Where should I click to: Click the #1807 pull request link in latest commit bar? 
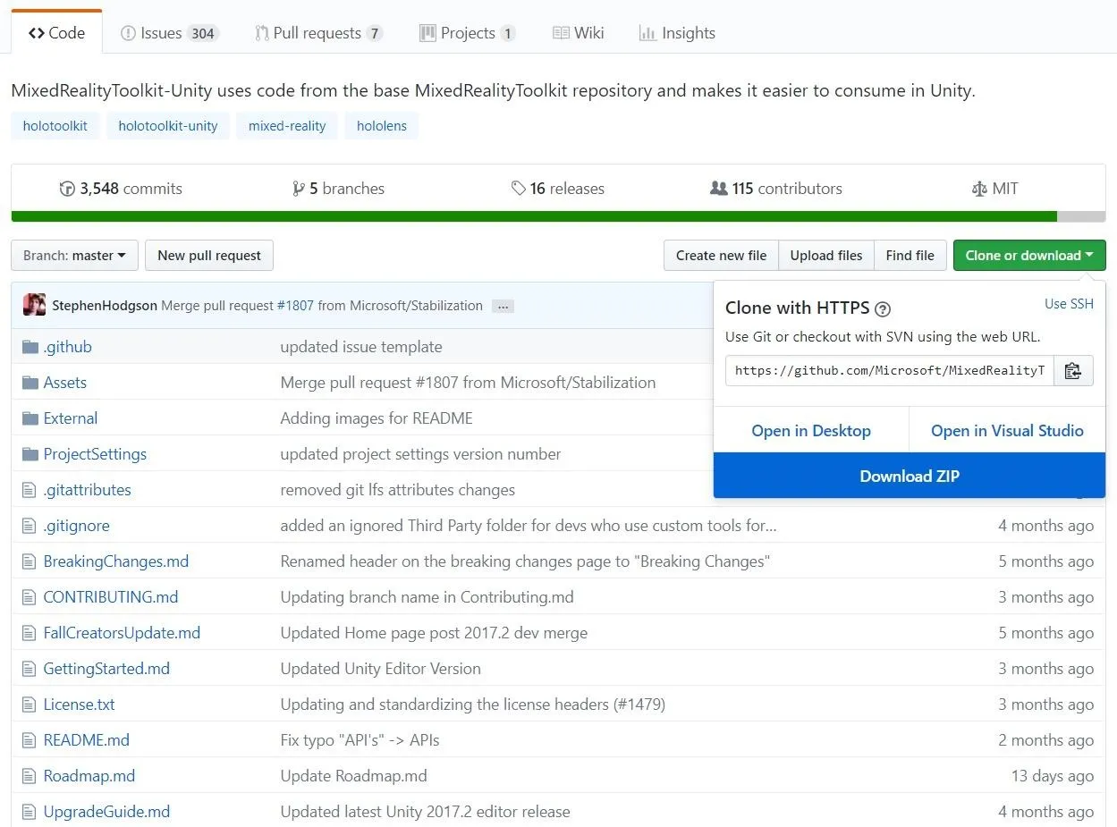(295, 306)
